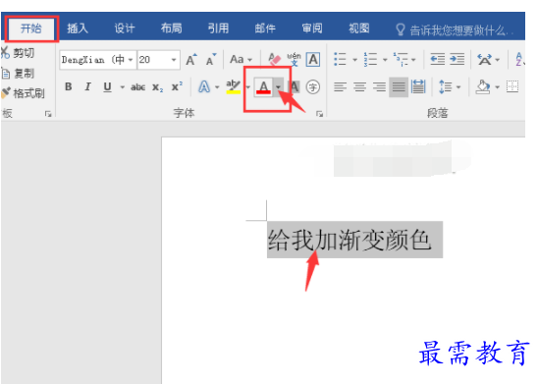Viewport: 538px width, 384px height.
Task: Open the Shading color dropdown arrow
Action: [x=497, y=87]
